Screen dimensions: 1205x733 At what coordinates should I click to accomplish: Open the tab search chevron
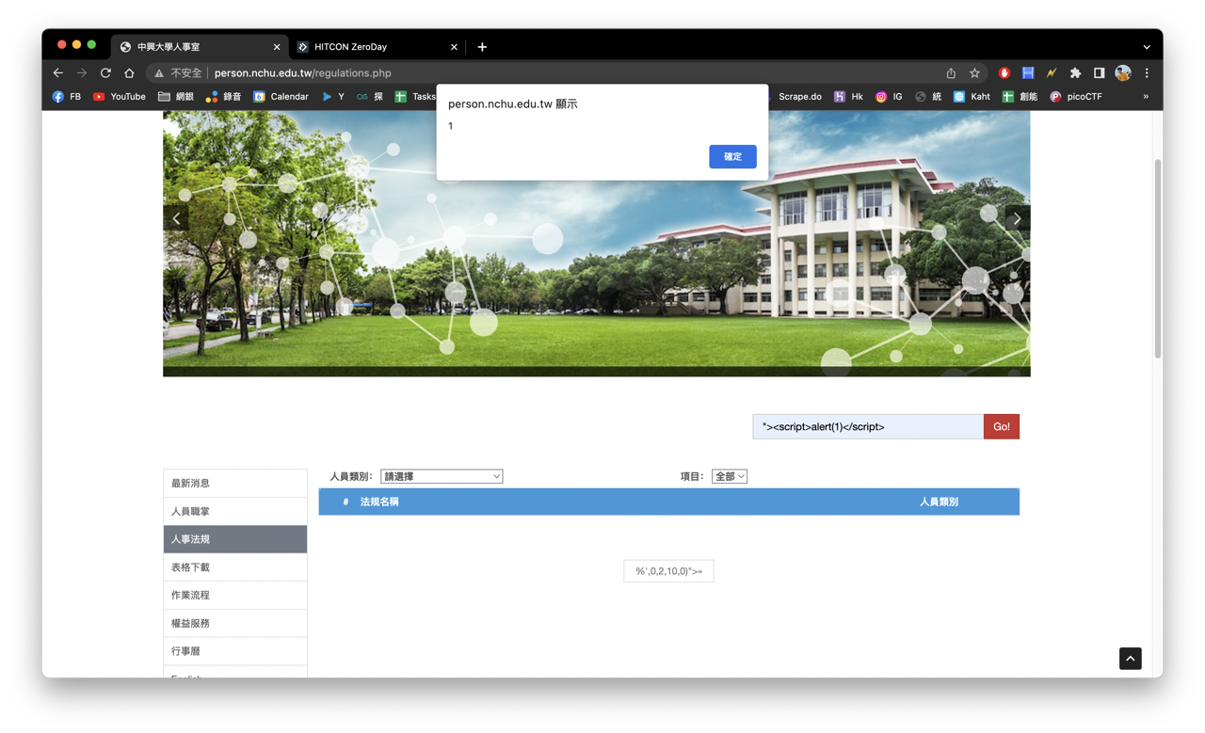[x=1147, y=46]
